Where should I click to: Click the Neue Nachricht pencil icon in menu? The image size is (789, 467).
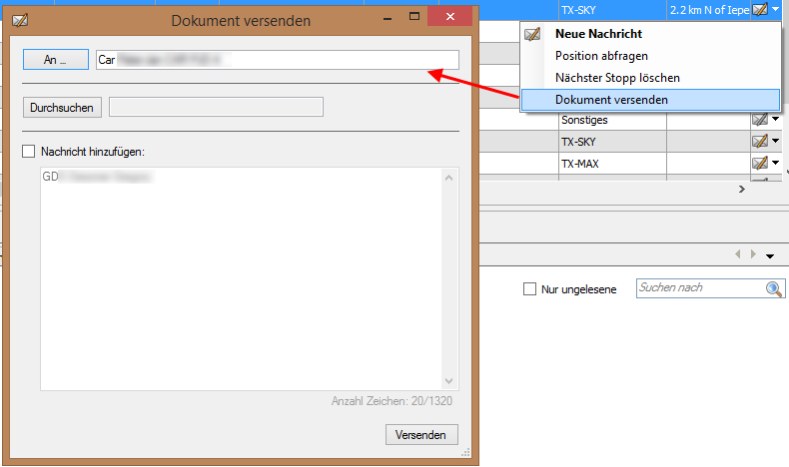point(533,34)
